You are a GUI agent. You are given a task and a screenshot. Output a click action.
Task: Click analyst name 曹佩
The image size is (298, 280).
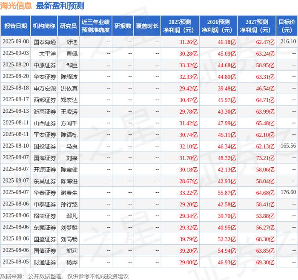[72, 54]
